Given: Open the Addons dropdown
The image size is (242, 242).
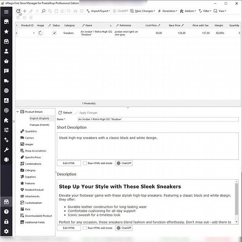Looking at the screenshot, I should [188, 11].
